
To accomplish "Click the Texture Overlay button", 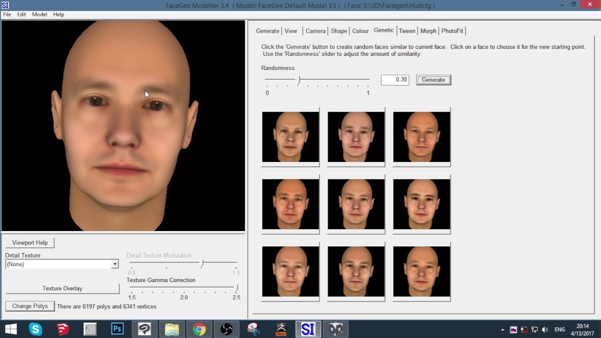I will (x=62, y=288).
